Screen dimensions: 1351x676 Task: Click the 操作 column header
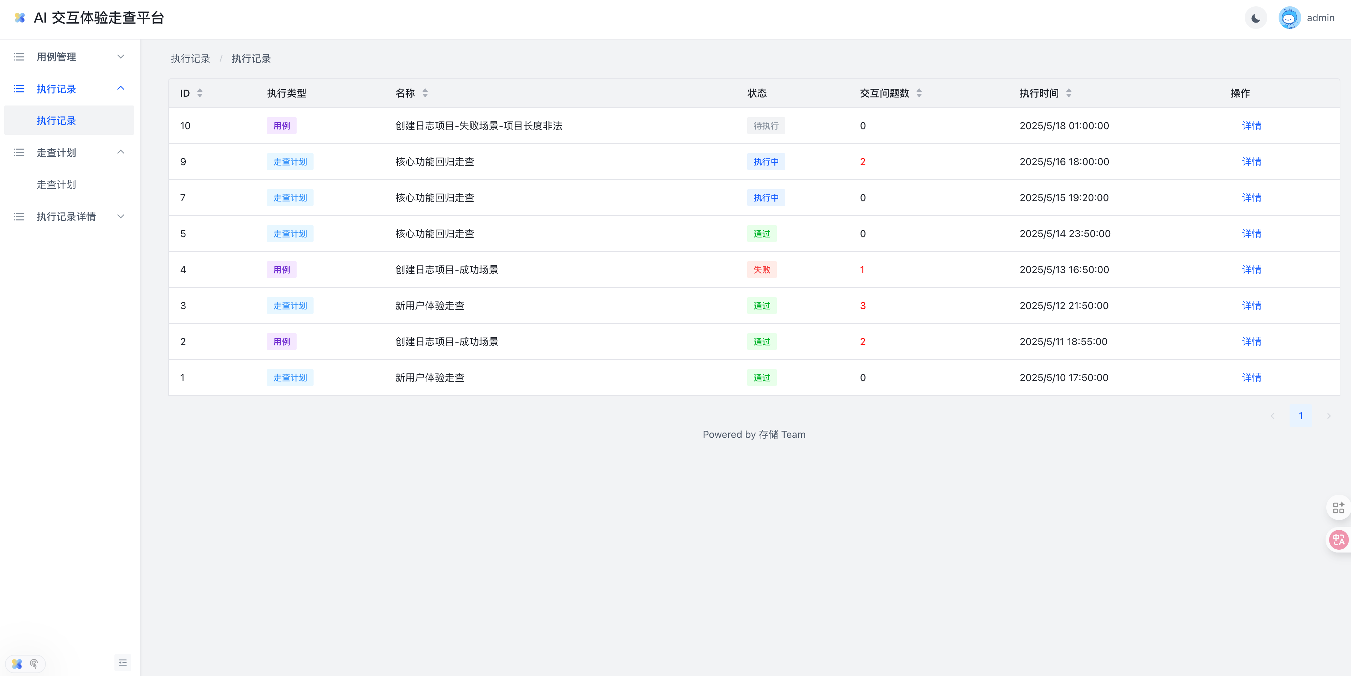tap(1240, 93)
